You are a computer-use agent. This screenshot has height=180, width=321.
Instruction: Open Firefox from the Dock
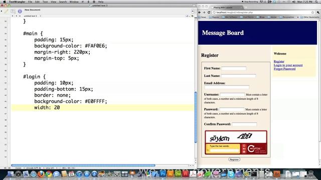[41, 174]
